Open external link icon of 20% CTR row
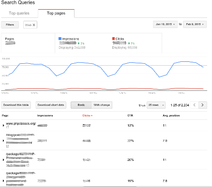This screenshot has width=212, height=187. [28, 165]
